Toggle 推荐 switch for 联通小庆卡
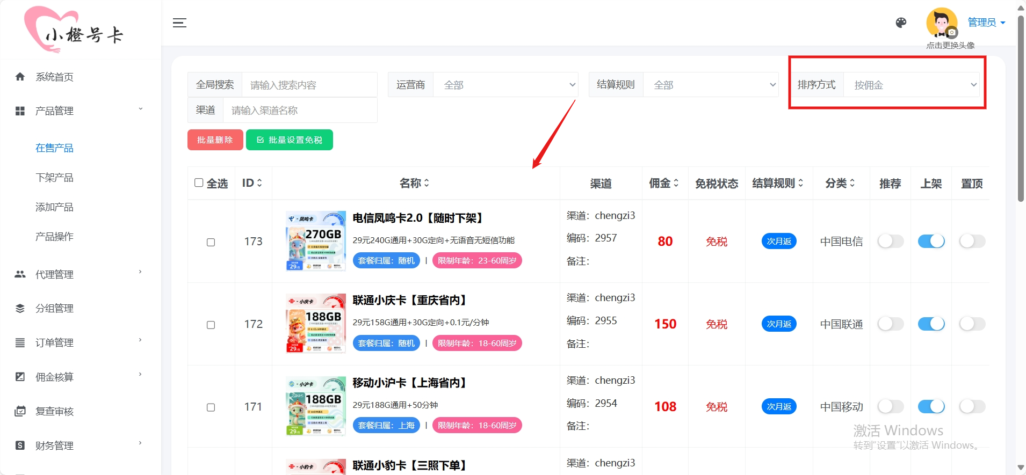Screen dimensions: 1026x475 point(890,324)
